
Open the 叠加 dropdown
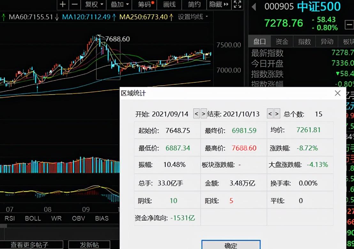[120, 4]
